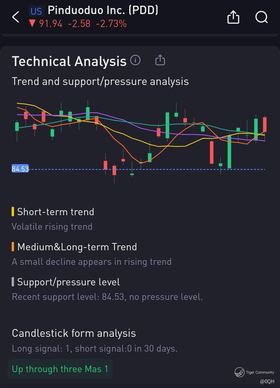Viewport: 280px width, 388px height.
Task: Tap the red down-triangle price indicator
Action: pos(32,24)
